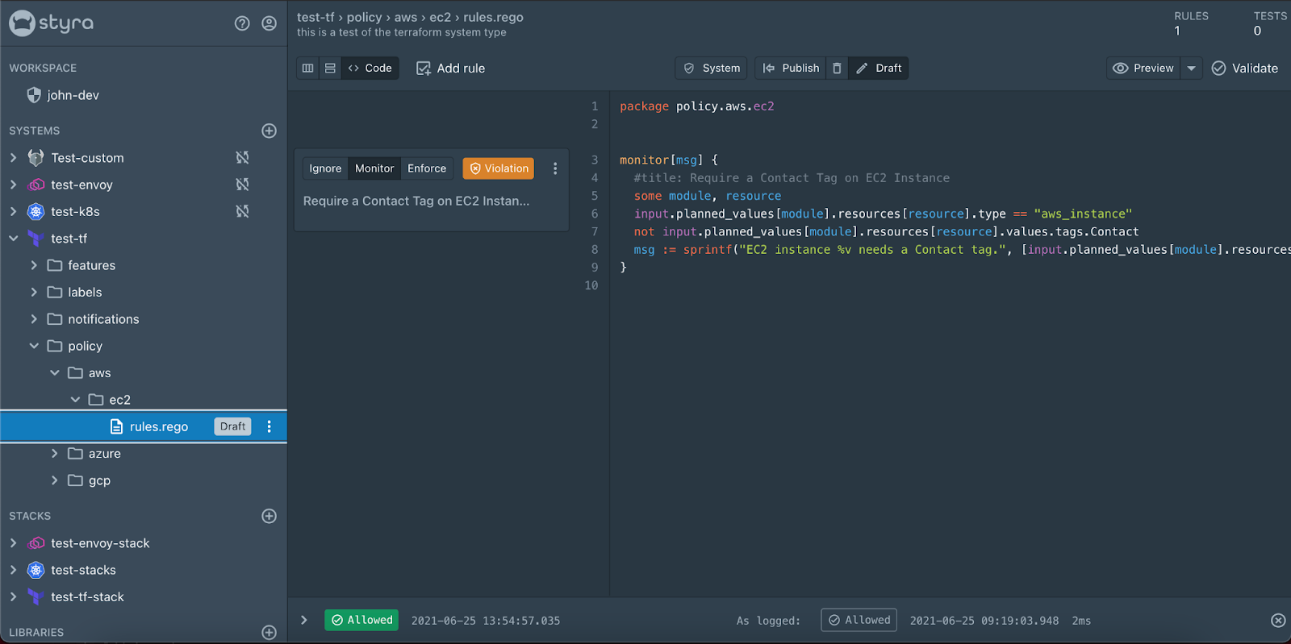Open rules.rego three-dot menu in sidebar
1291x644 pixels.
pyautogui.click(x=269, y=426)
